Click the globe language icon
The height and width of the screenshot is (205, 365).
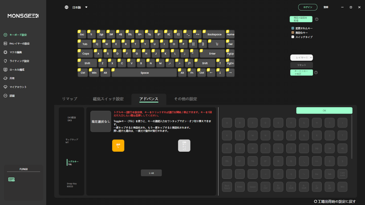pyautogui.click(x=66, y=7)
